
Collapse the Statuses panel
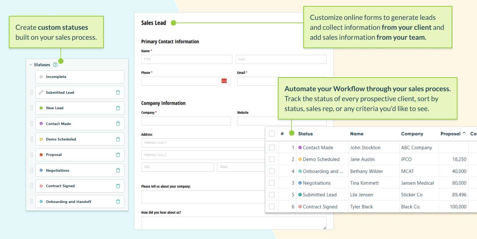pos(31,64)
